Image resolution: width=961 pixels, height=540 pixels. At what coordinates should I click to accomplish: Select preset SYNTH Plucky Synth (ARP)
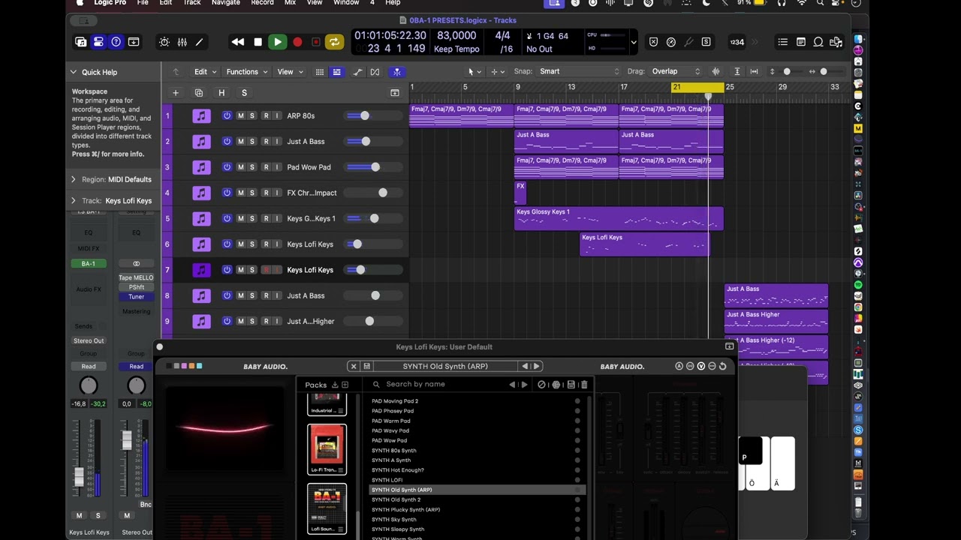coord(477,509)
